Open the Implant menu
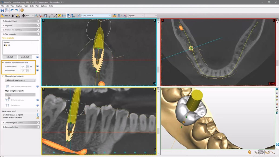 pyautogui.click(x=19, y=6)
